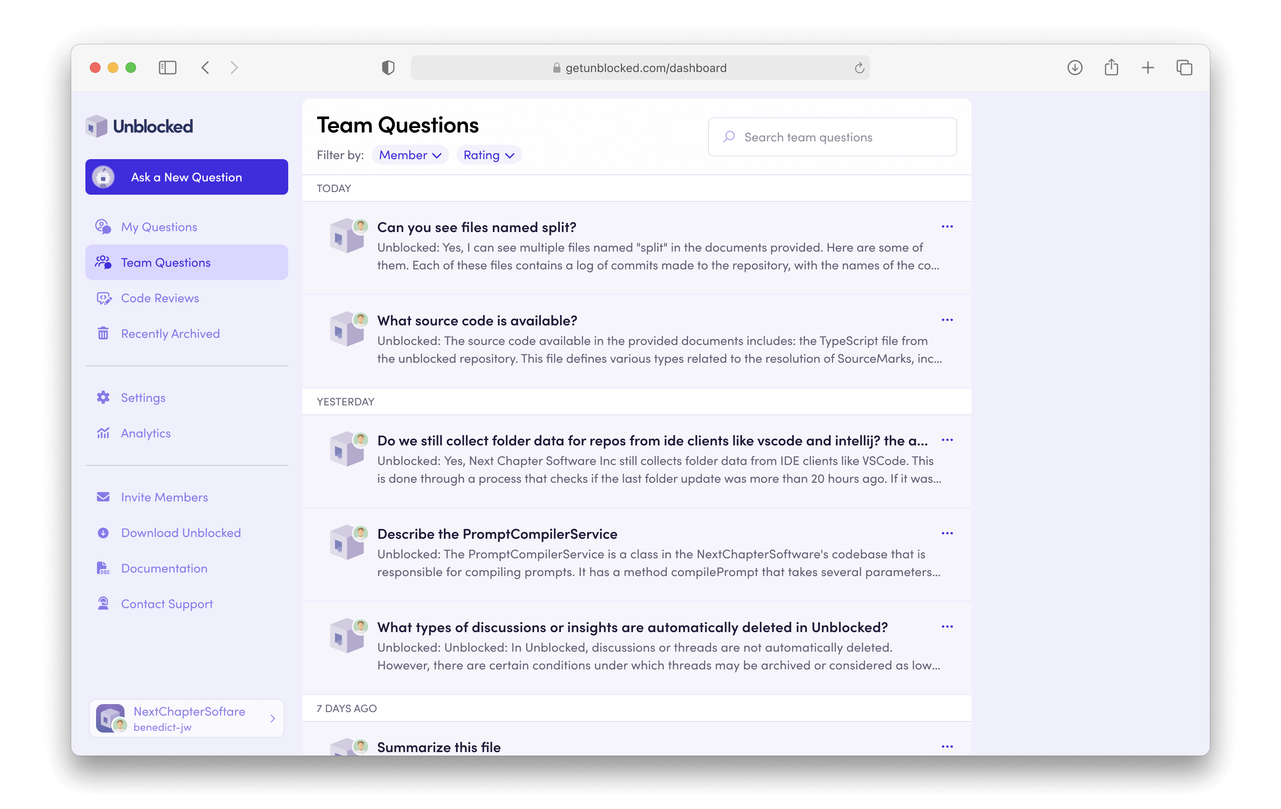Focus the Search team questions field
This screenshot has width=1281, height=809.
point(833,137)
